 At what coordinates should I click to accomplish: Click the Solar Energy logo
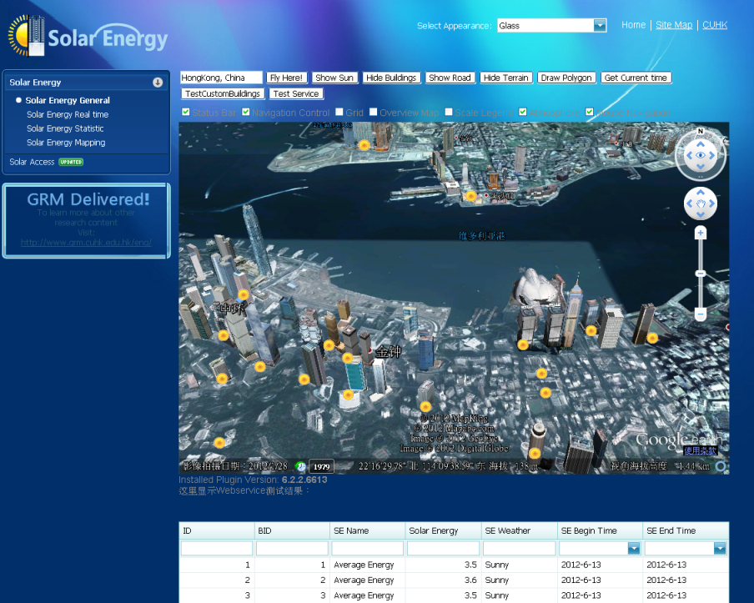(88, 36)
